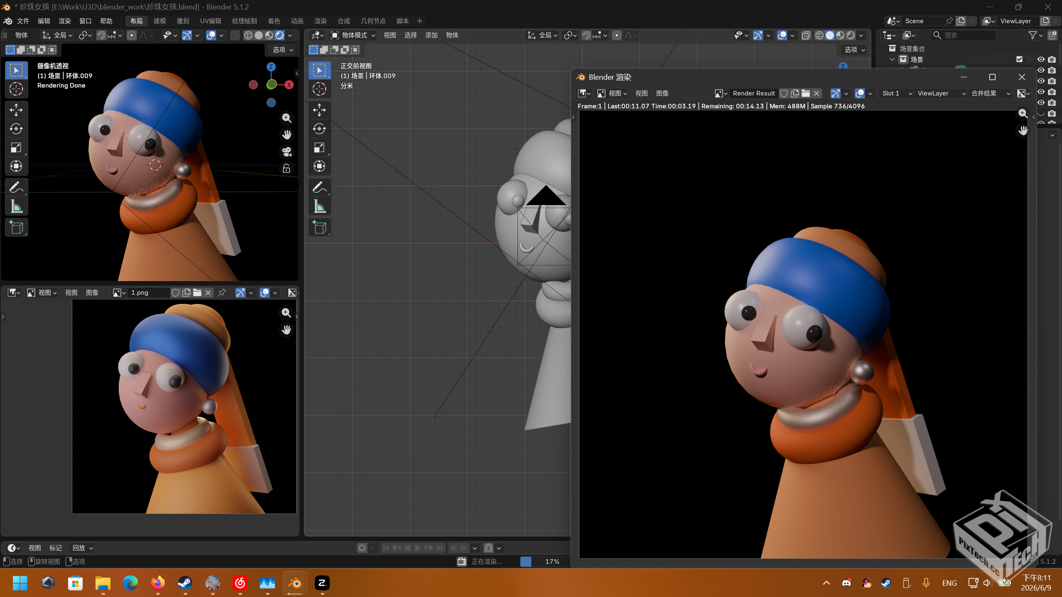
Task: Open 添加 menu in the front viewport header
Action: pyautogui.click(x=432, y=35)
